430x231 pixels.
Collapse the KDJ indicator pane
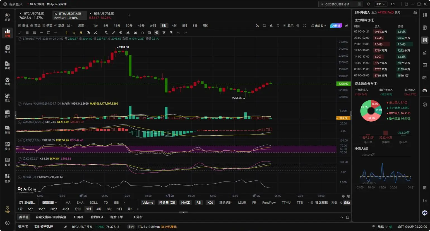tap(20, 159)
